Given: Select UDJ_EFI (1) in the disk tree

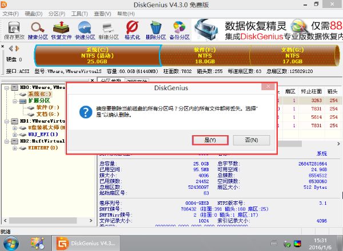Looking at the screenshot, I should (x=43, y=134).
